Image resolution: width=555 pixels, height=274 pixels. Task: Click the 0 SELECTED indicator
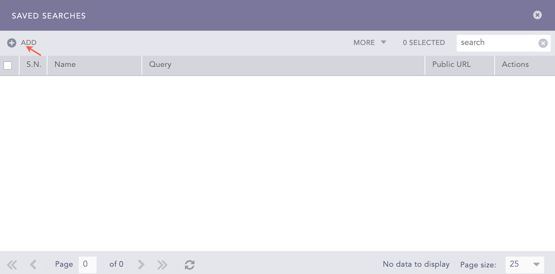click(424, 43)
